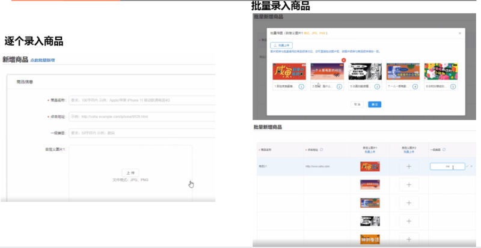Cancel the category edit with the small X icon
The height and width of the screenshot is (248, 481).
pyautogui.click(x=471, y=166)
